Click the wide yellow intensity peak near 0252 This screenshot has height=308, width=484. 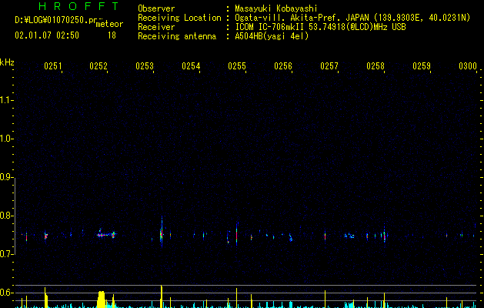tap(102, 300)
